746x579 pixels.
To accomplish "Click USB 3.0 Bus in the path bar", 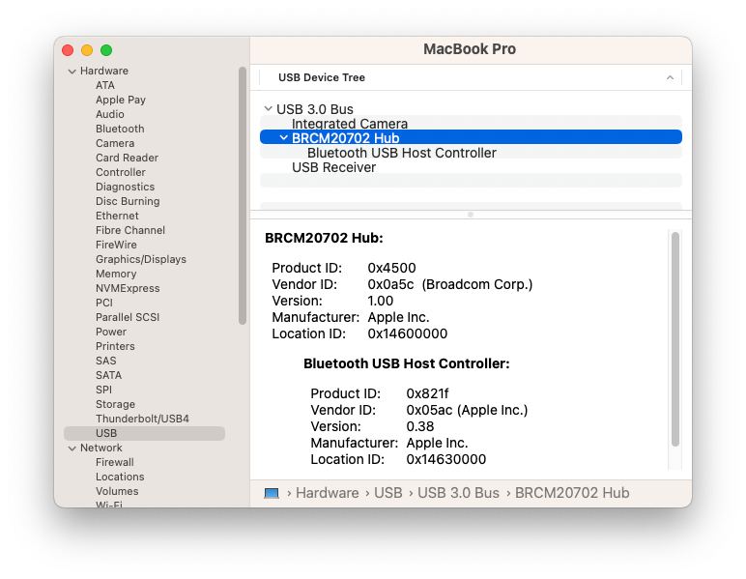I will coord(458,493).
